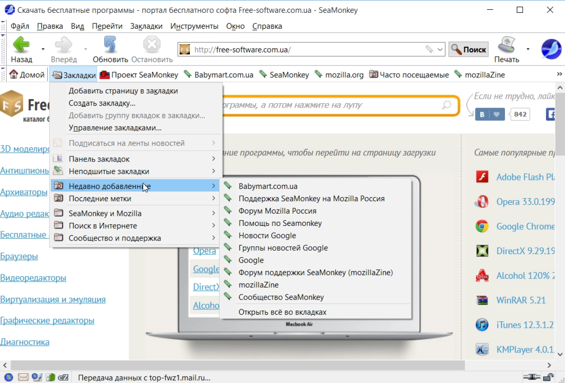The height and width of the screenshot is (383, 565).
Task: Click the Adobe Flash Player icon
Action: coord(482,177)
